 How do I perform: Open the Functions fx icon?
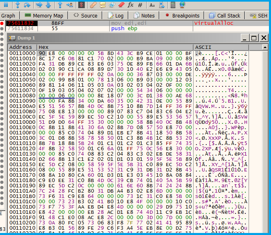point(130,5)
